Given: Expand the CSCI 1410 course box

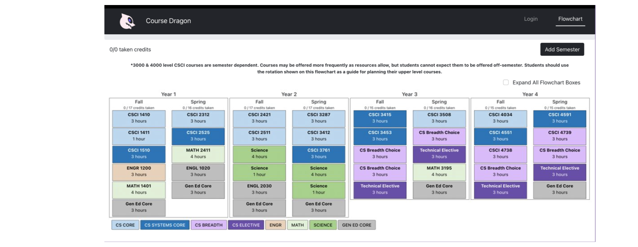Looking at the screenshot, I should (139, 118).
